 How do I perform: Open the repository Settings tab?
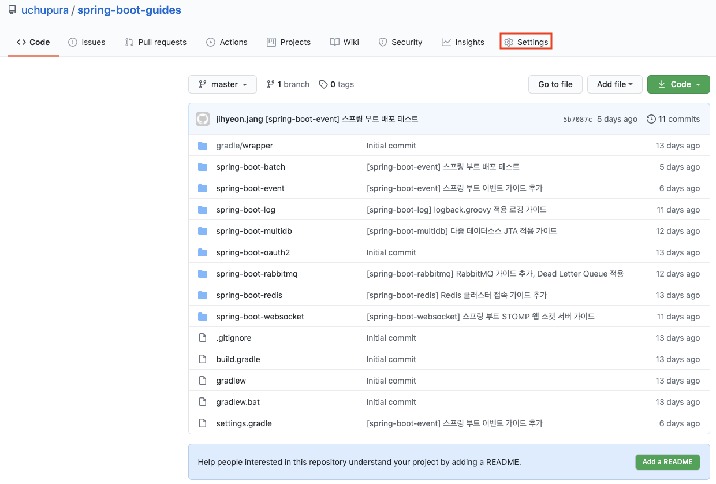[526, 42]
